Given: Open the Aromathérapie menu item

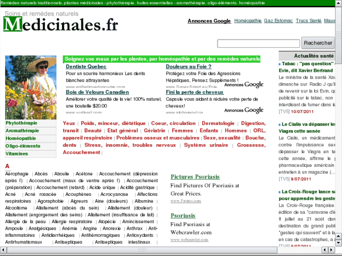Looking at the screenshot, I should [22, 131].
